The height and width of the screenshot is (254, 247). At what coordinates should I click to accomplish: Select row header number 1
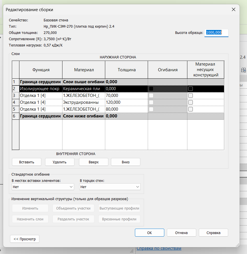pyautogui.click(x=16, y=82)
